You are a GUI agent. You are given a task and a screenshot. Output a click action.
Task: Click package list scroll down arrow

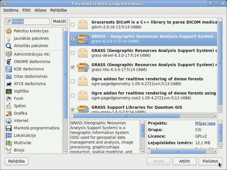[x=220, y=111]
